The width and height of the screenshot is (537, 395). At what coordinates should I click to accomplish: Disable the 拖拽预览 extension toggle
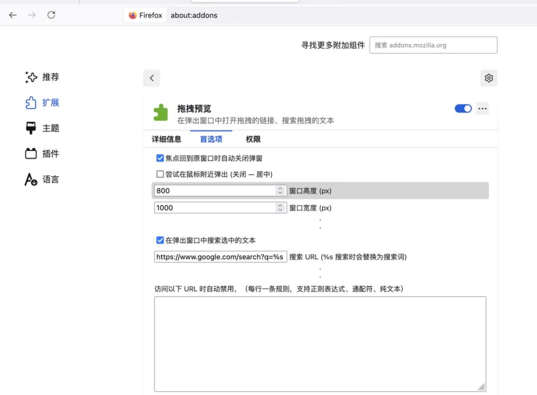[463, 109]
